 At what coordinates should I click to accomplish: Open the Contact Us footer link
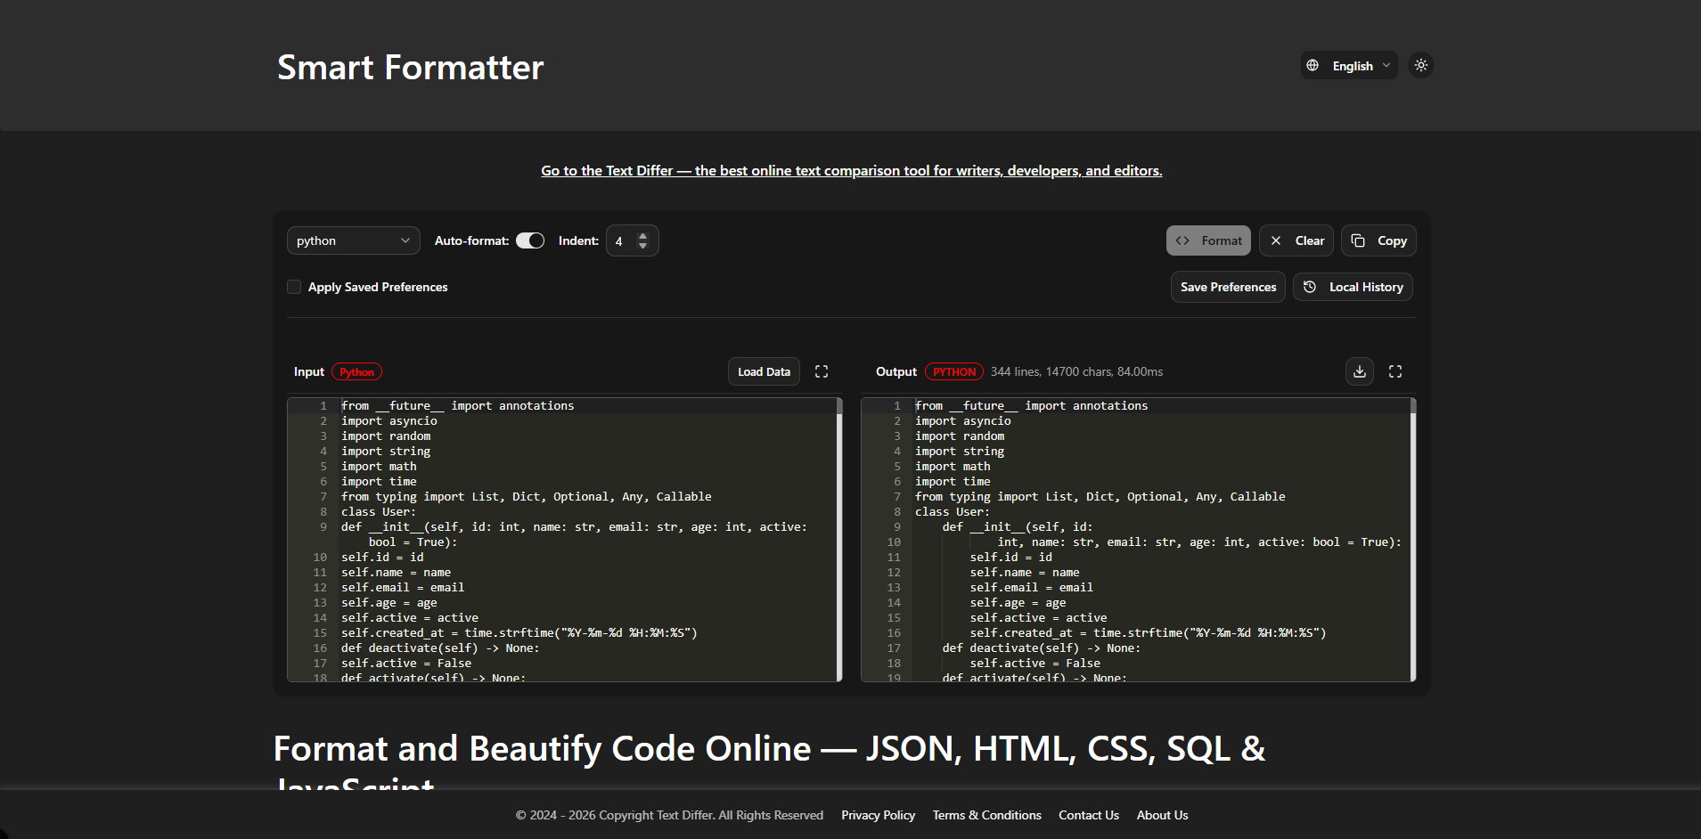coord(1088,815)
